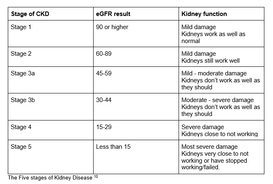This screenshot has width=273, height=184.
Task: Select the "Stage 2" cell
Action: point(21,54)
